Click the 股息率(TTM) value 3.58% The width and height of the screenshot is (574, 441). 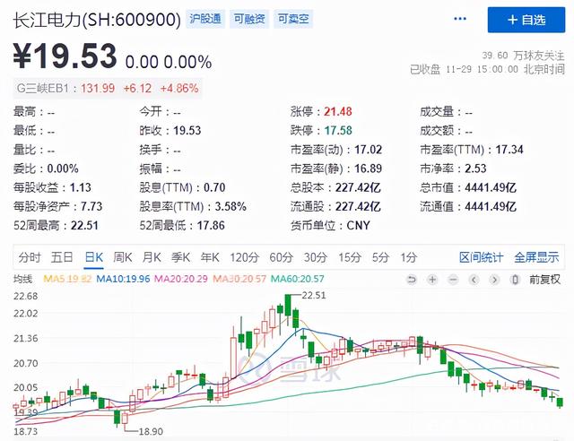click(x=230, y=206)
